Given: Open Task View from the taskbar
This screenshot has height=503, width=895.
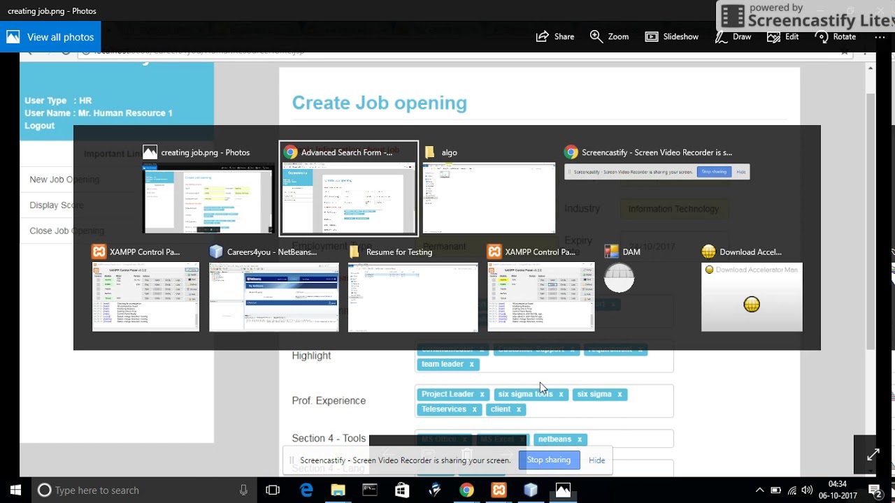Looking at the screenshot, I should pos(273,490).
